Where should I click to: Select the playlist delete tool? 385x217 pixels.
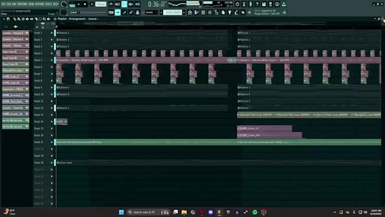point(23,19)
